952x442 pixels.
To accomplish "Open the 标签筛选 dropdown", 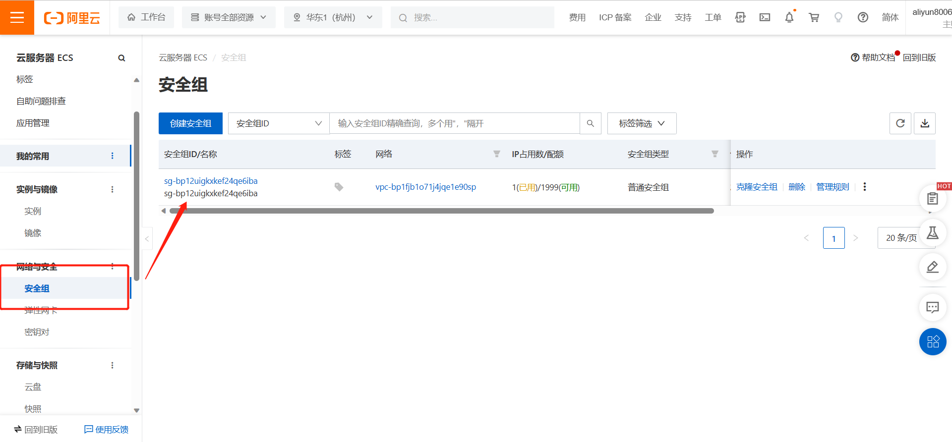I will 642,123.
